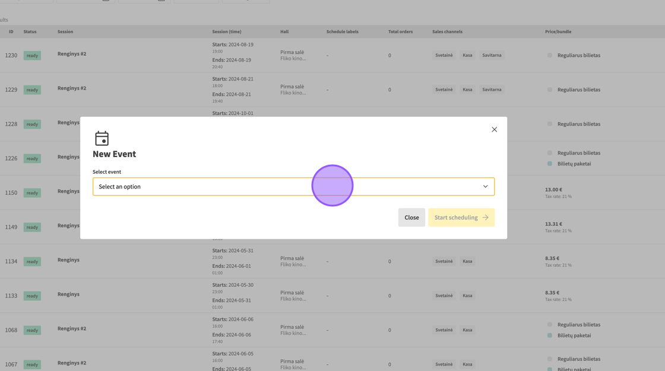The image size is (665, 371).
Task: Click Kasa tag in row 1133
Action: [467, 296]
